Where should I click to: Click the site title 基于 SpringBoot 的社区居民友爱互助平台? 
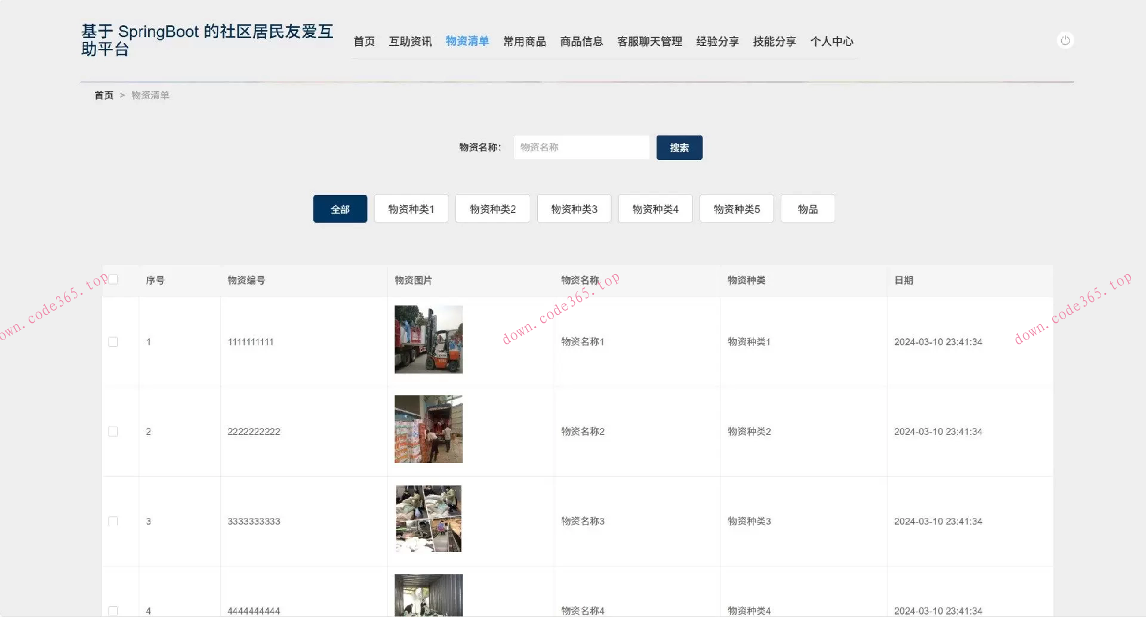tap(207, 39)
